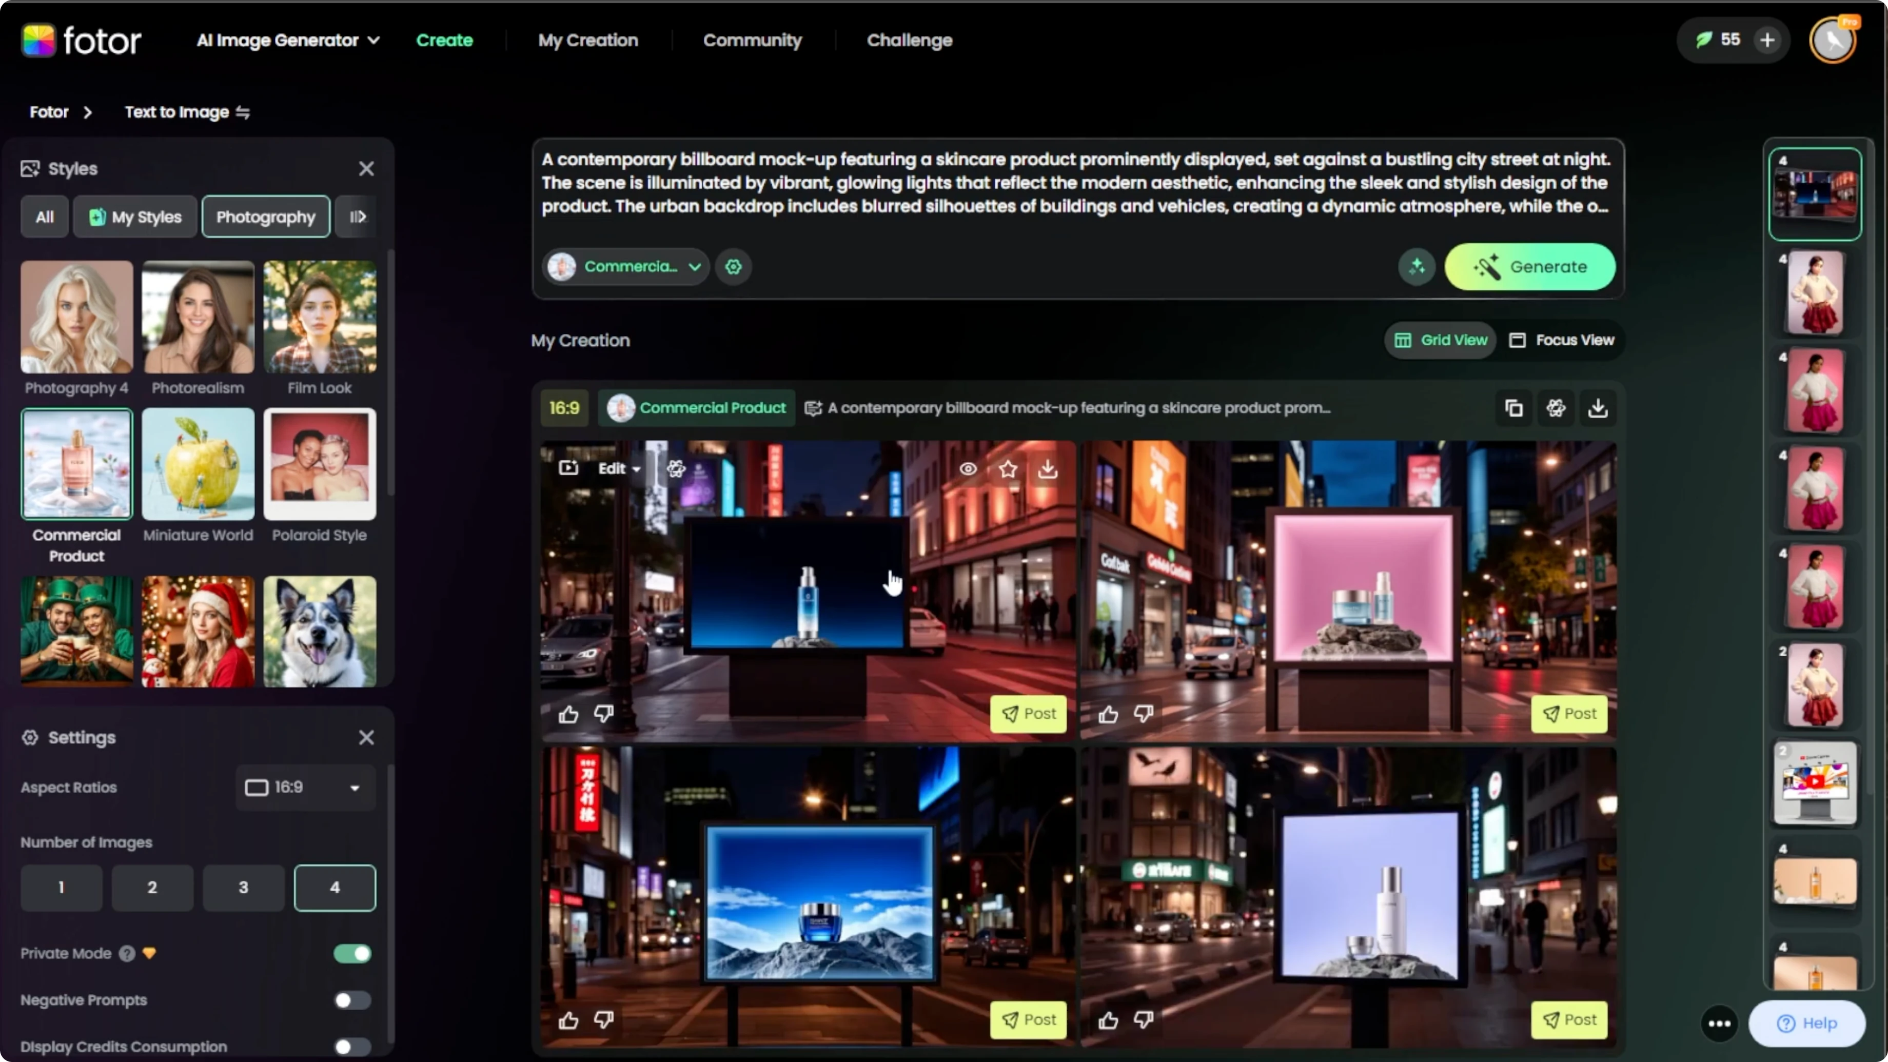This screenshot has height=1062, width=1888.
Task: Go to My Creation in top navigation
Action: coord(588,41)
